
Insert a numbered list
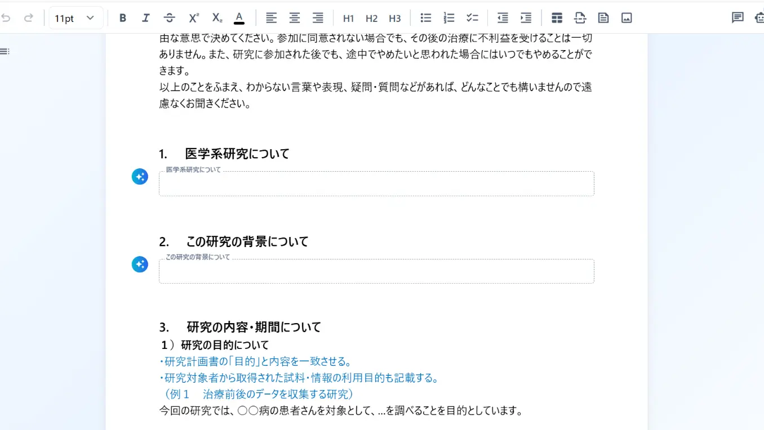[449, 18]
